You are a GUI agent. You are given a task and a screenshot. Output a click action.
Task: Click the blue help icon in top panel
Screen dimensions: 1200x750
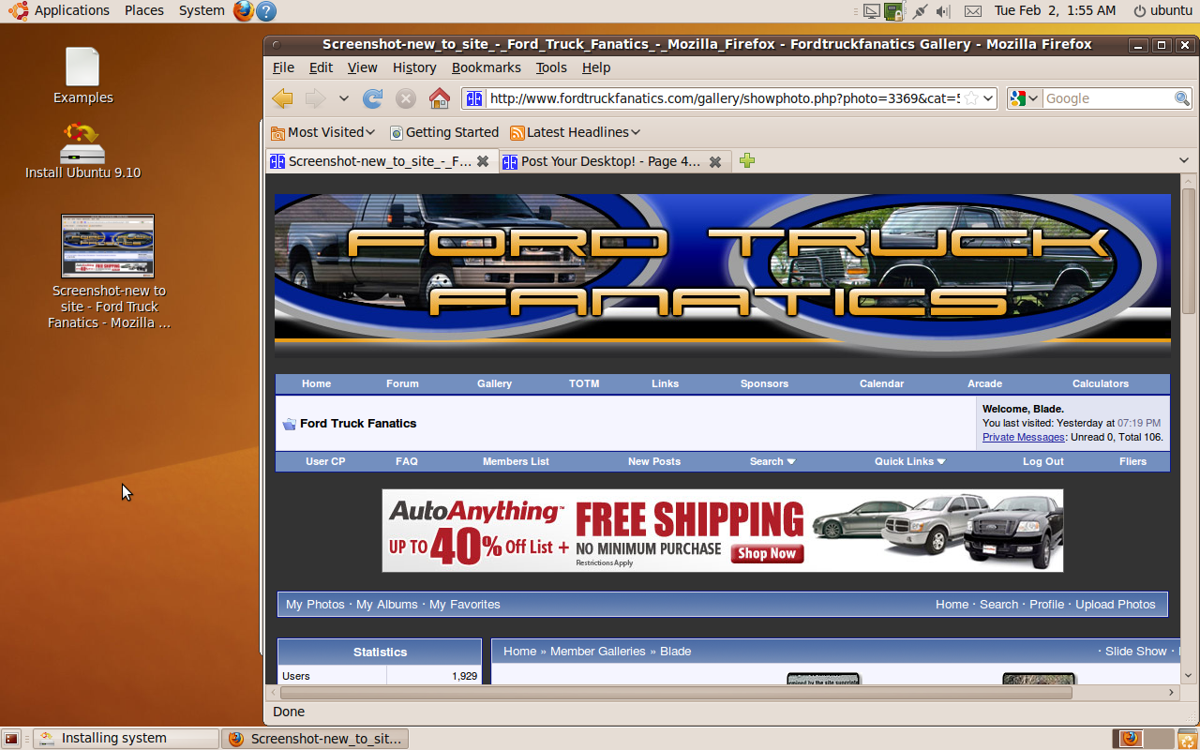[x=266, y=11]
